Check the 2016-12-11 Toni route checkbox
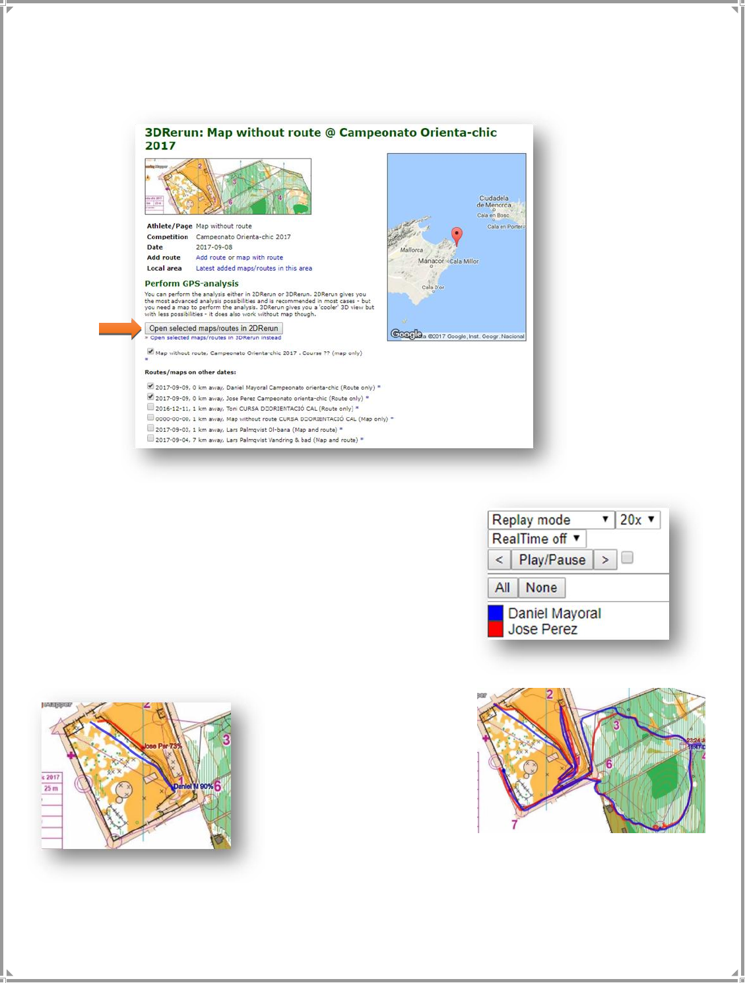 pos(150,407)
